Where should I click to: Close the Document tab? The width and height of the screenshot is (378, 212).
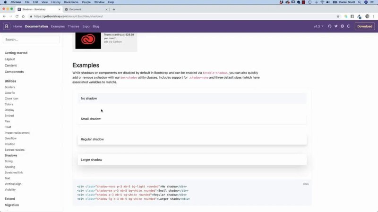click(106, 9)
